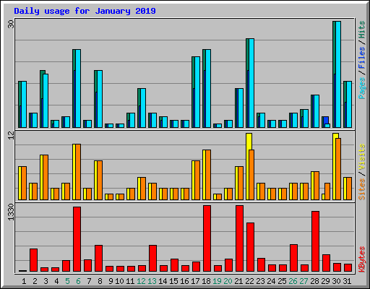Click the day 6 hits bar

point(74,60)
